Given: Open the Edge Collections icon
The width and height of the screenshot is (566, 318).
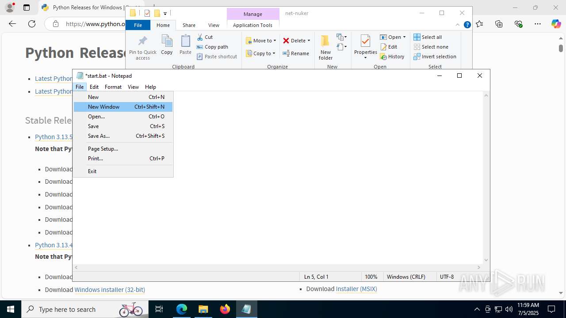Looking at the screenshot, I should 499,24.
